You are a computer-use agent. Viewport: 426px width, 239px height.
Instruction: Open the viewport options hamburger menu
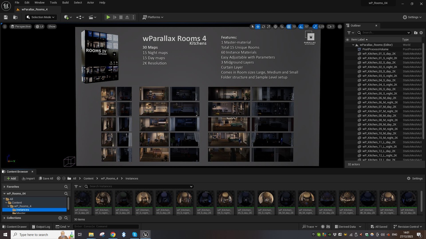(5, 27)
